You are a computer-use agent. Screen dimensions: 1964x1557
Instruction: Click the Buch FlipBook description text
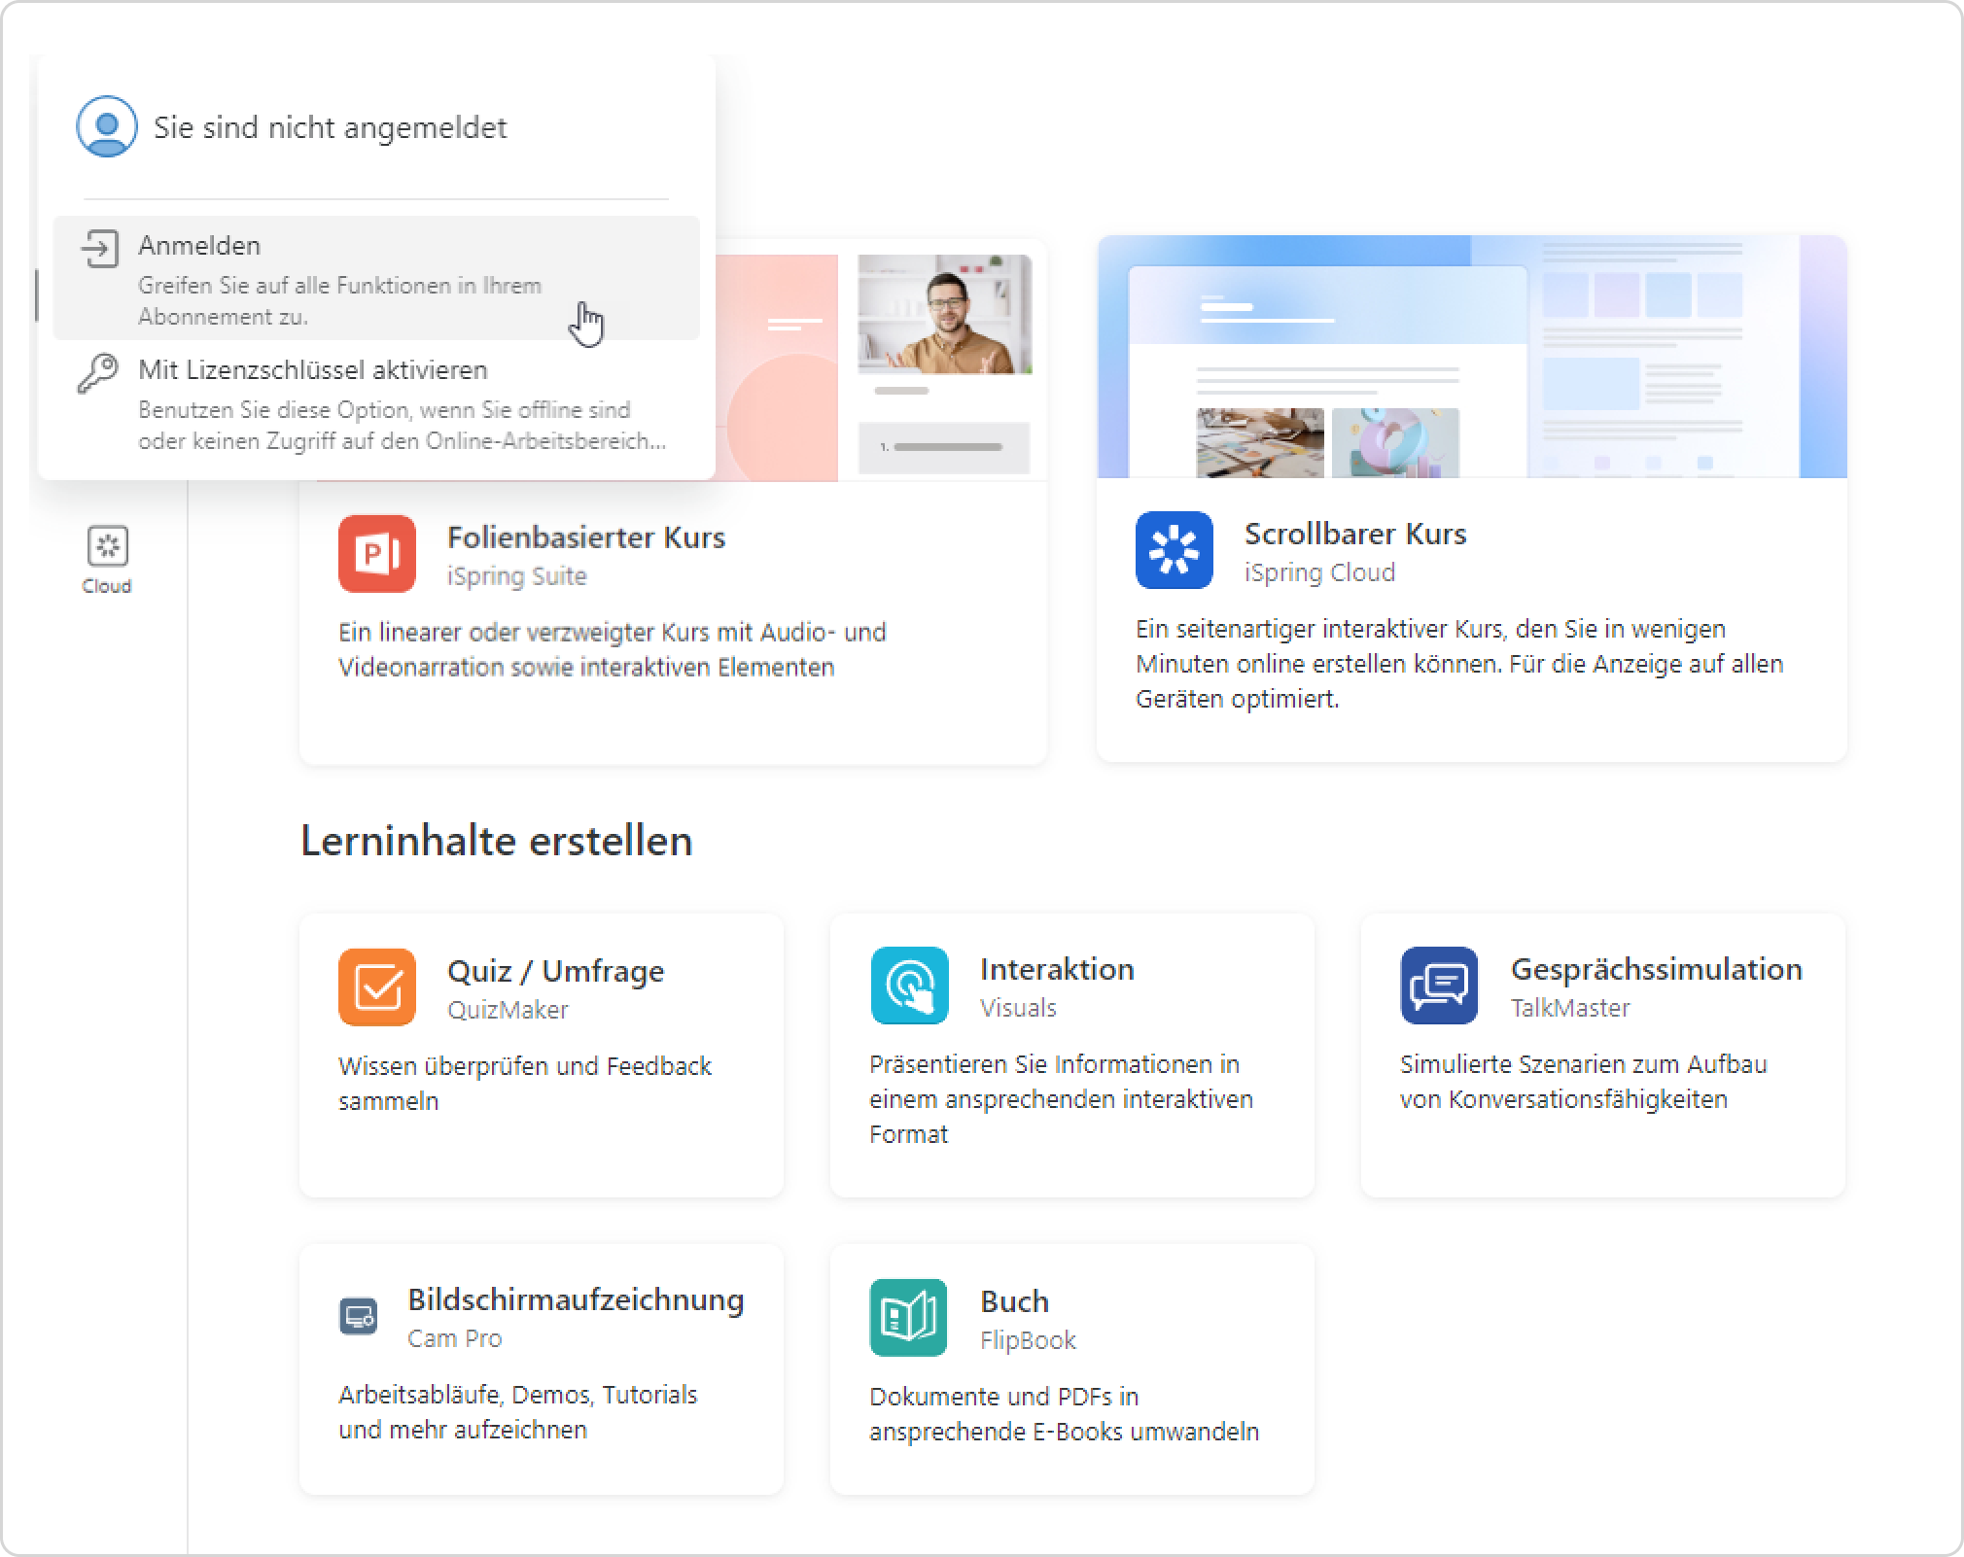[1064, 1414]
